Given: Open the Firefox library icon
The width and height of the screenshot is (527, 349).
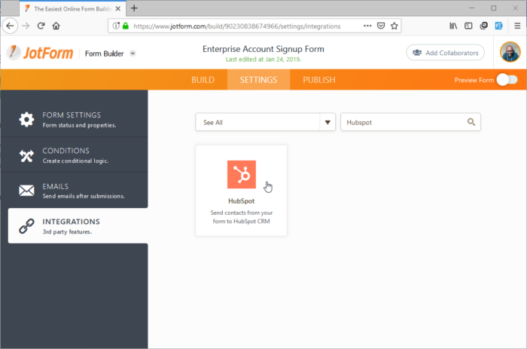Looking at the screenshot, I should pos(453,26).
